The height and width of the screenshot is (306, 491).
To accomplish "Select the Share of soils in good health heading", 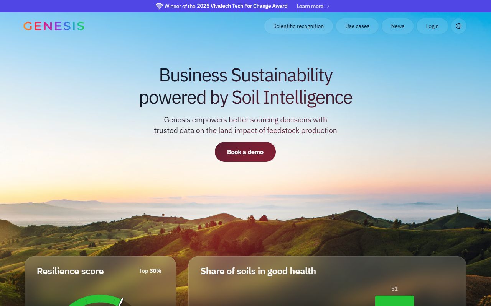I will (x=258, y=271).
